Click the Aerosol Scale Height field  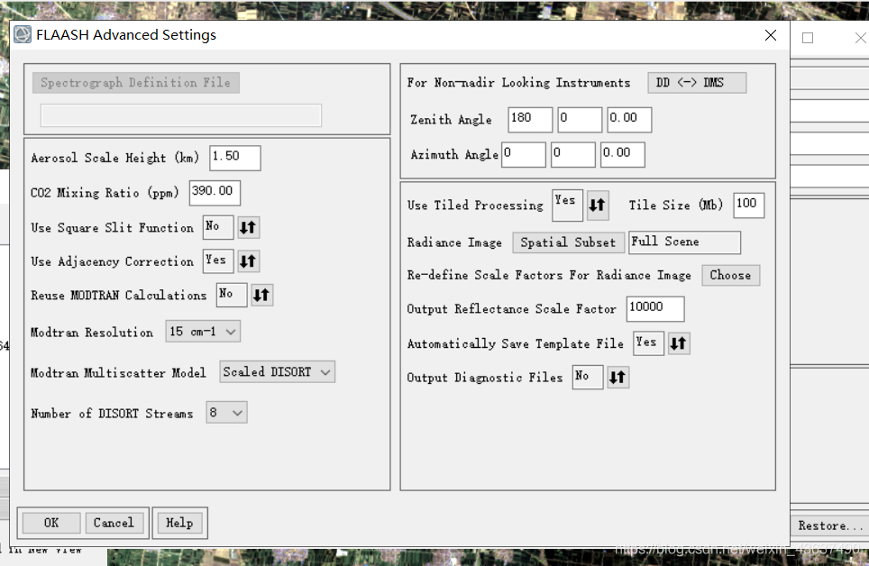[235, 158]
